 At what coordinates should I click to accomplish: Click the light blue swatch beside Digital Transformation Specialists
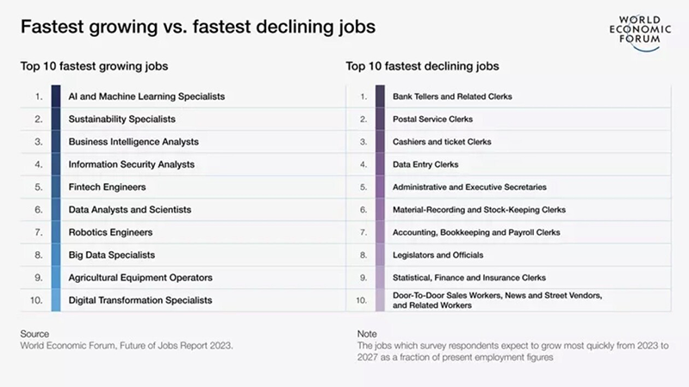[x=56, y=300]
